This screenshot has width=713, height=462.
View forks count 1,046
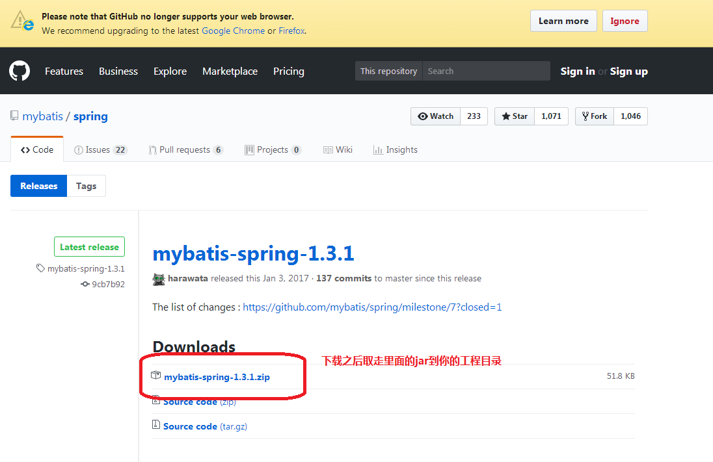pos(630,116)
